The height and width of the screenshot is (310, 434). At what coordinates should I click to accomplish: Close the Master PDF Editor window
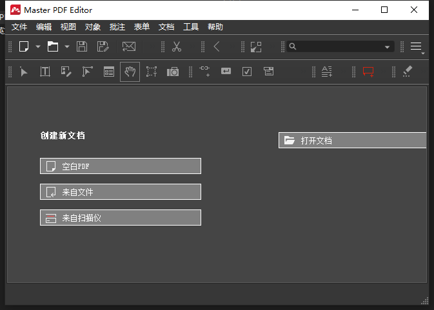[x=414, y=10]
